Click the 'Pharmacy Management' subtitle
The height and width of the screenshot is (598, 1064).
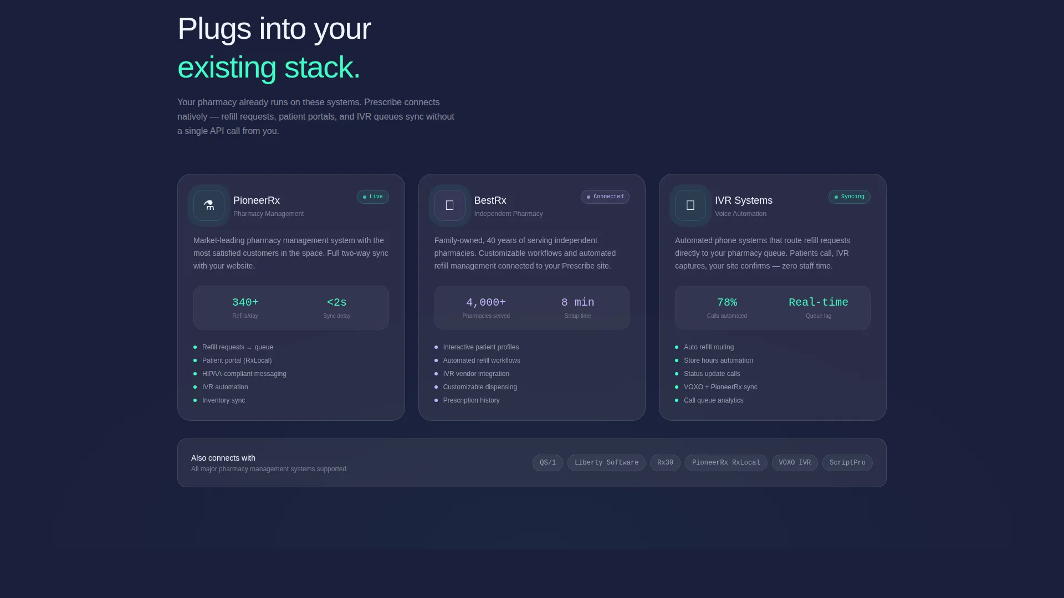pos(268,214)
